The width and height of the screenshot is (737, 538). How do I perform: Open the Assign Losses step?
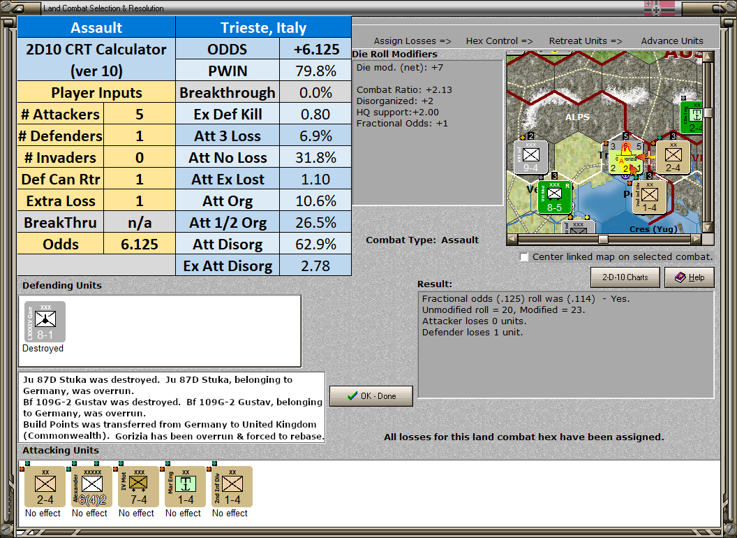pyautogui.click(x=412, y=41)
